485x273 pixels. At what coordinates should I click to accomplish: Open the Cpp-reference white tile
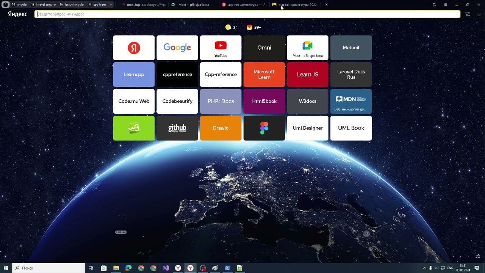click(x=221, y=75)
